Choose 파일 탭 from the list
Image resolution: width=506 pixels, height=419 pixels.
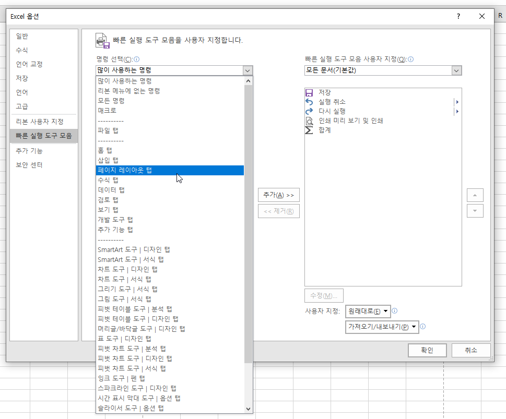coord(170,130)
